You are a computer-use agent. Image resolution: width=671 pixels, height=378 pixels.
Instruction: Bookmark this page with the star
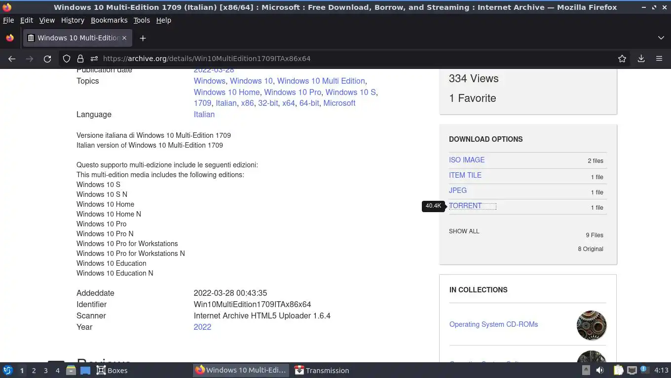coord(622,59)
